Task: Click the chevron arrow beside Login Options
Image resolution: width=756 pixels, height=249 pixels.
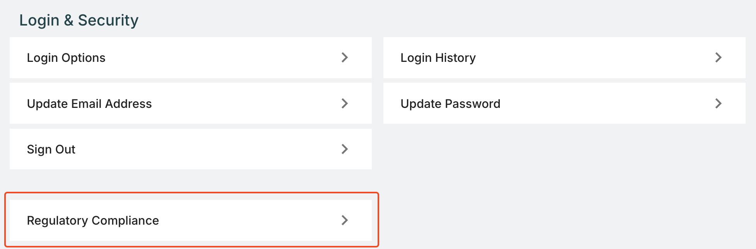Action: tap(345, 58)
